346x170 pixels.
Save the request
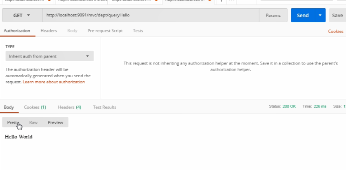(x=337, y=15)
